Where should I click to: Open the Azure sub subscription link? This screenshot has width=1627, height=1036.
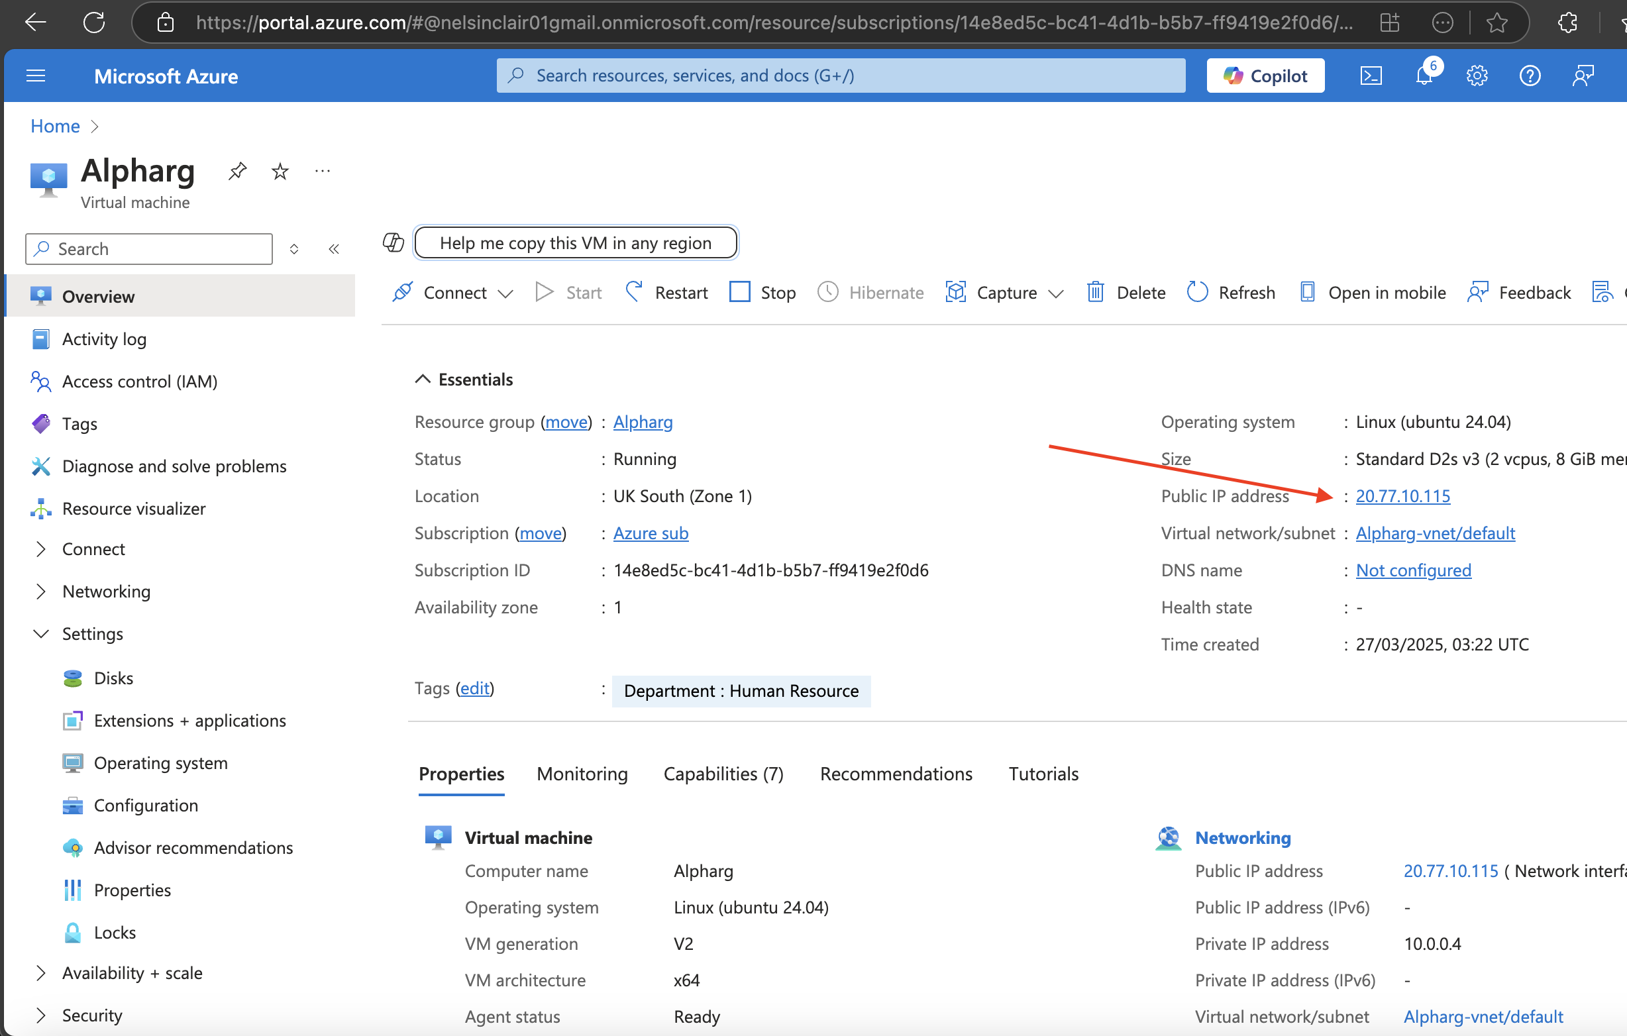coord(651,533)
